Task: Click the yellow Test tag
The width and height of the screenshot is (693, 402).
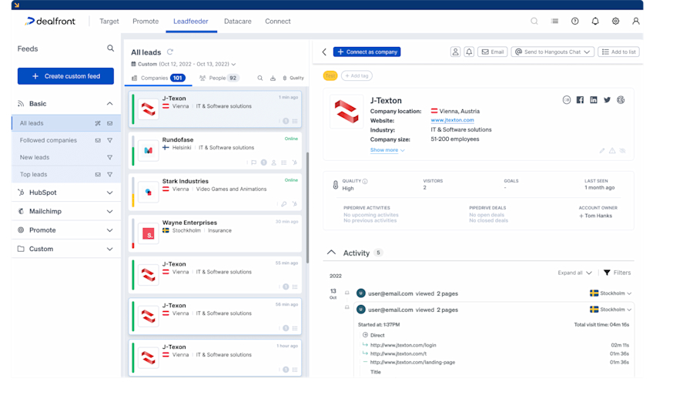Action: [x=330, y=75]
